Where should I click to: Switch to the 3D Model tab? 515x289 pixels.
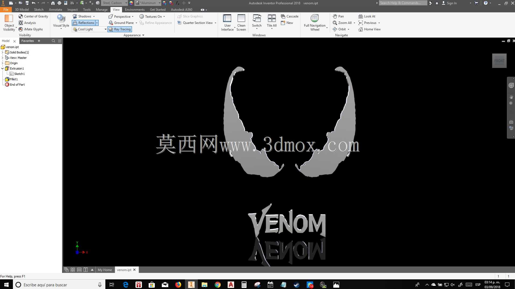pyautogui.click(x=22, y=10)
